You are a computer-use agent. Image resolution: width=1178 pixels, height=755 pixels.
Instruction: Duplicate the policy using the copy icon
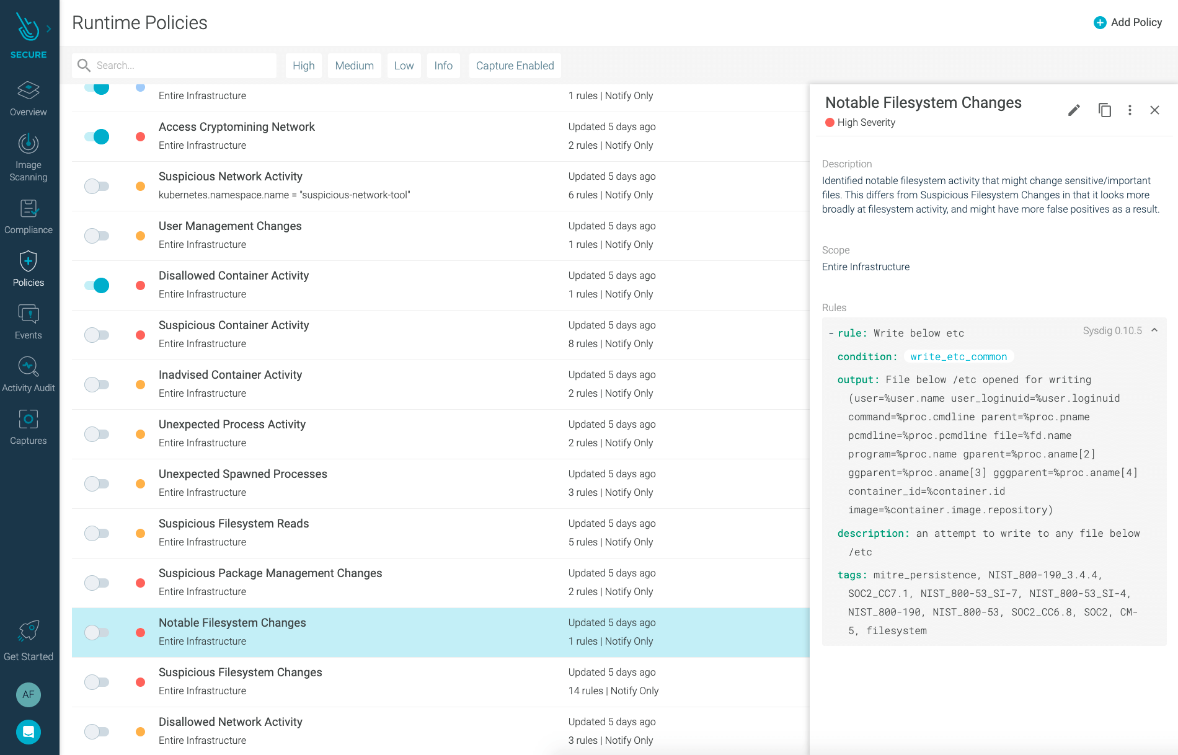coord(1105,110)
